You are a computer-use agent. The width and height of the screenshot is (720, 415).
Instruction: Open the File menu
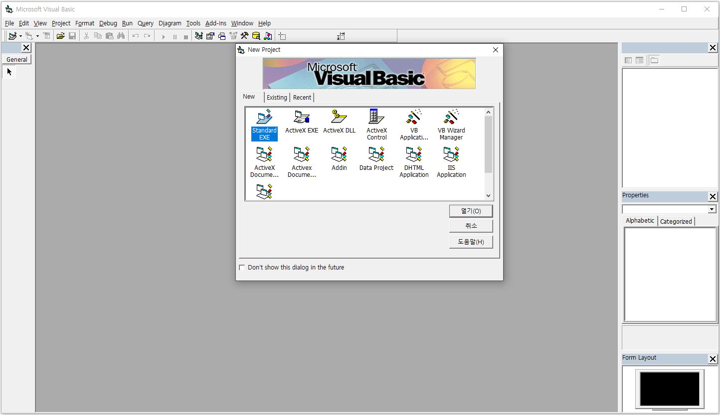click(x=9, y=23)
